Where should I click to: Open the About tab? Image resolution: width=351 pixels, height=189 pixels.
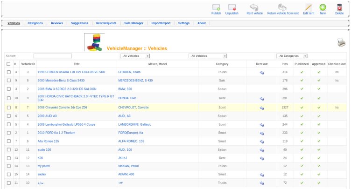coord(202,23)
